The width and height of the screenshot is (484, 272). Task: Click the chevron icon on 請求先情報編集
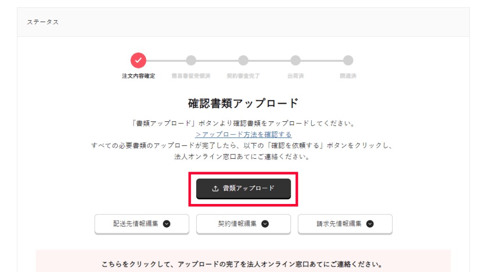click(x=370, y=224)
